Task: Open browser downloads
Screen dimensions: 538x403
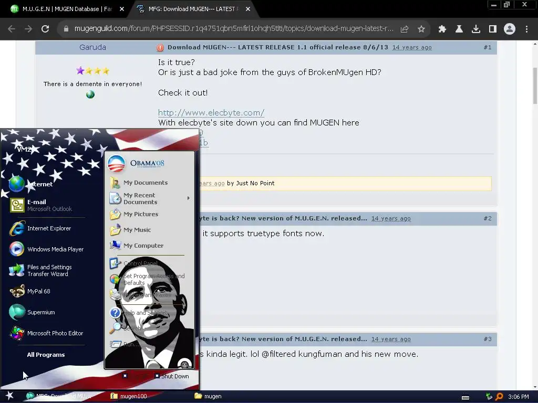Action: 476,29
